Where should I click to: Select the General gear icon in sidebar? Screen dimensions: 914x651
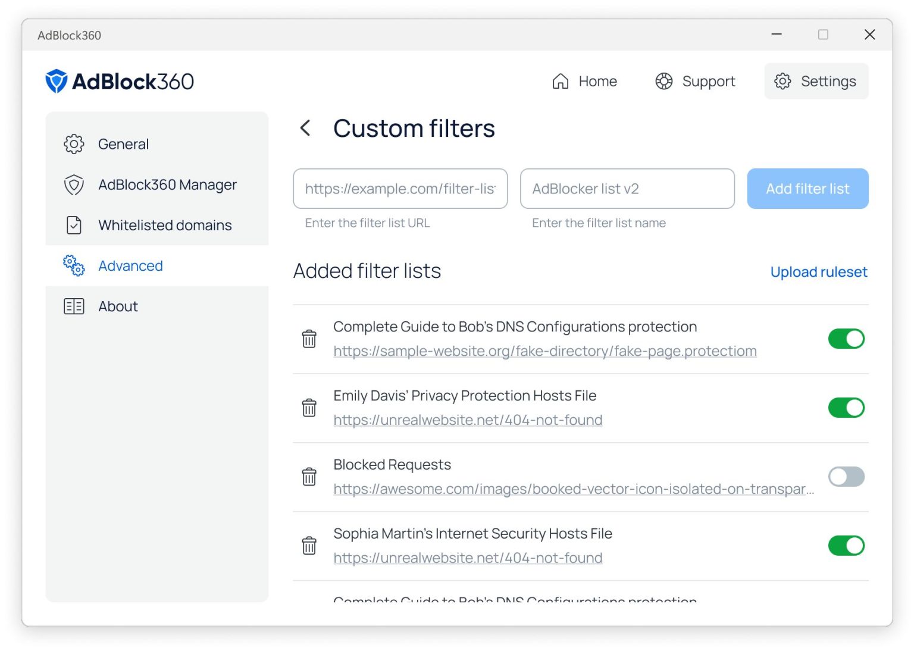[74, 143]
